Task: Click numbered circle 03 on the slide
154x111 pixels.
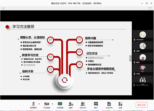Action: pos(51,57)
